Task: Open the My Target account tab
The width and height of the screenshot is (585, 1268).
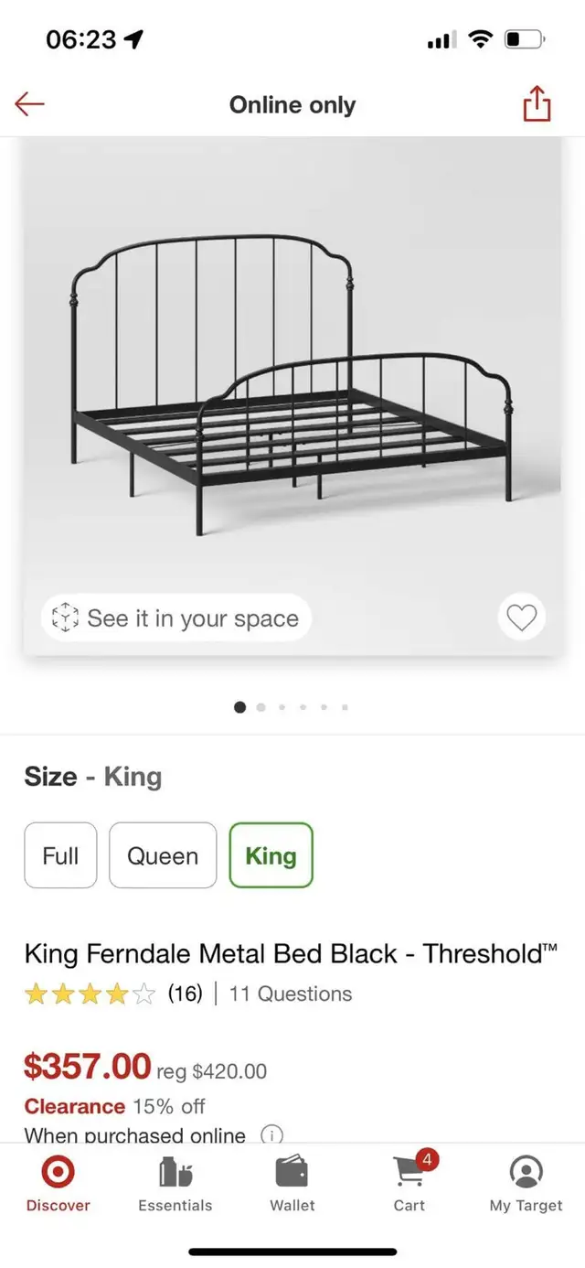Action: pos(526,1184)
